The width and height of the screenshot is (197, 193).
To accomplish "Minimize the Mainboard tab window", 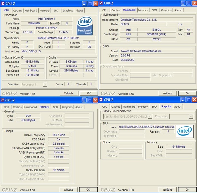I will pyautogui.click(x=183, y=3).
